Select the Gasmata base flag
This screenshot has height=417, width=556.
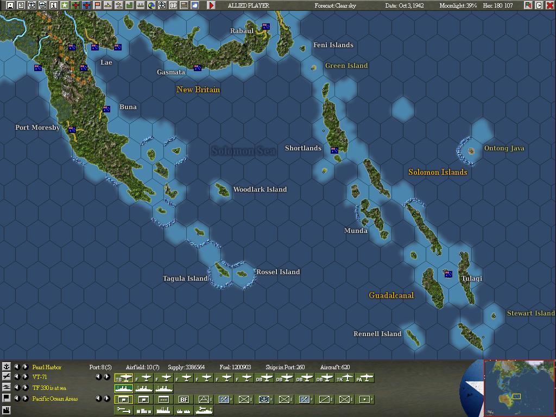click(x=198, y=68)
